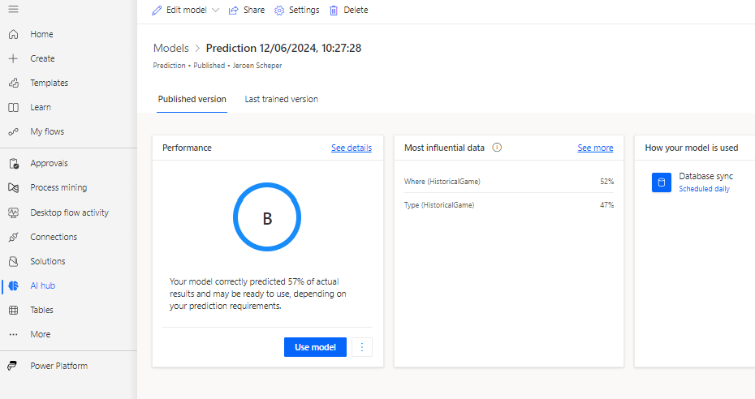Toggle the hamburger navigation menu
755x399 pixels.
[x=14, y=9]
